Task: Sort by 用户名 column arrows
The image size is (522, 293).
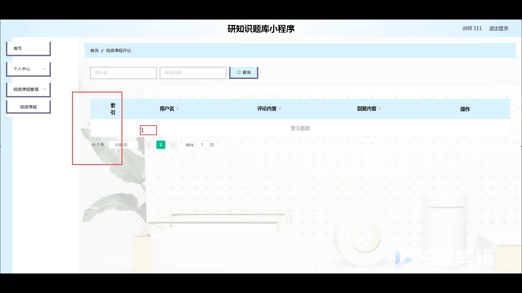Action: click(178, 109)
